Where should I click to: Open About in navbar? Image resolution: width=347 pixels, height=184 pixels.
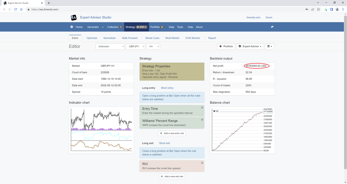(x=199, y=27)
